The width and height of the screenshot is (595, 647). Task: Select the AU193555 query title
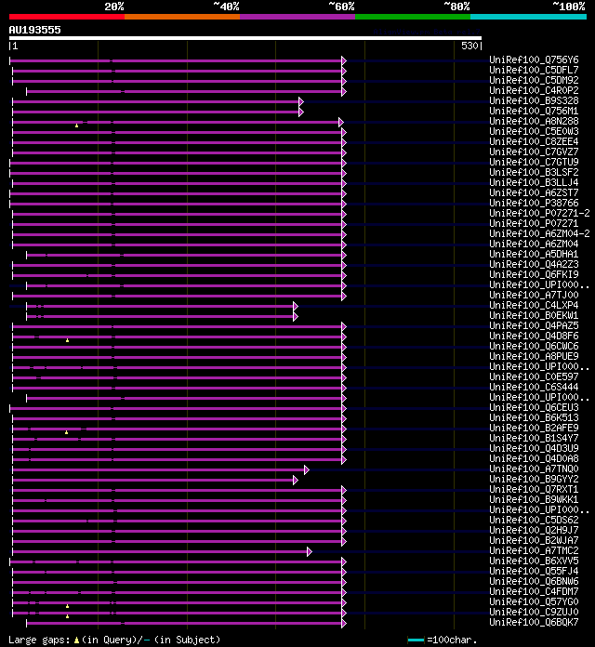(x=34, y=30)
